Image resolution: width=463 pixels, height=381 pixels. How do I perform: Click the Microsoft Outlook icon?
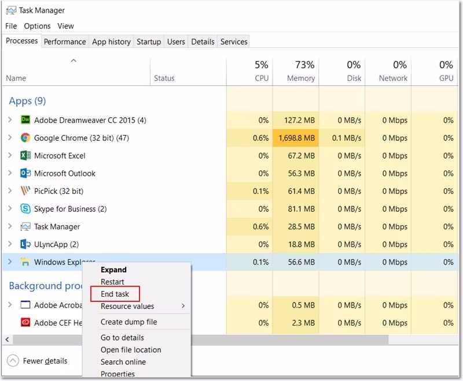[x=25, y=173]
